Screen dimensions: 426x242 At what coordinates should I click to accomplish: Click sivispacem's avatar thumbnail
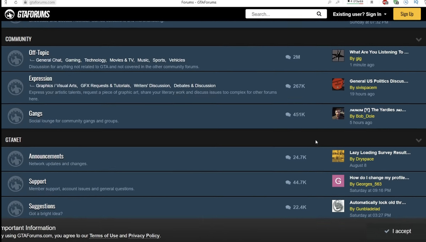coord(338,84)
